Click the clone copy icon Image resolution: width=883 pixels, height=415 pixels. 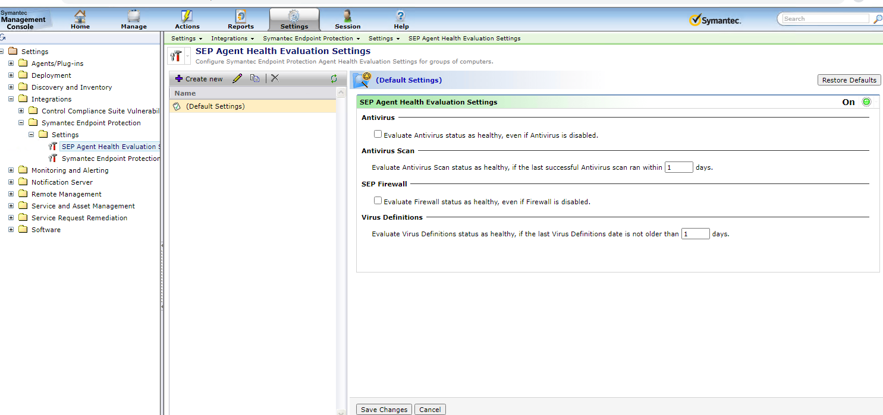coord(254,78)
